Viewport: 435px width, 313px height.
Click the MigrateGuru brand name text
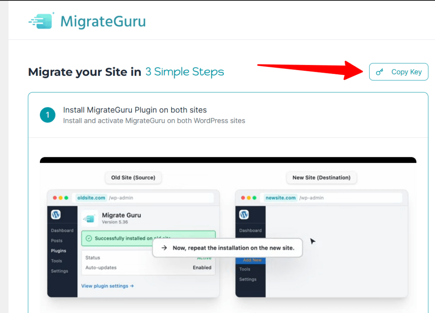pos(103,21)
